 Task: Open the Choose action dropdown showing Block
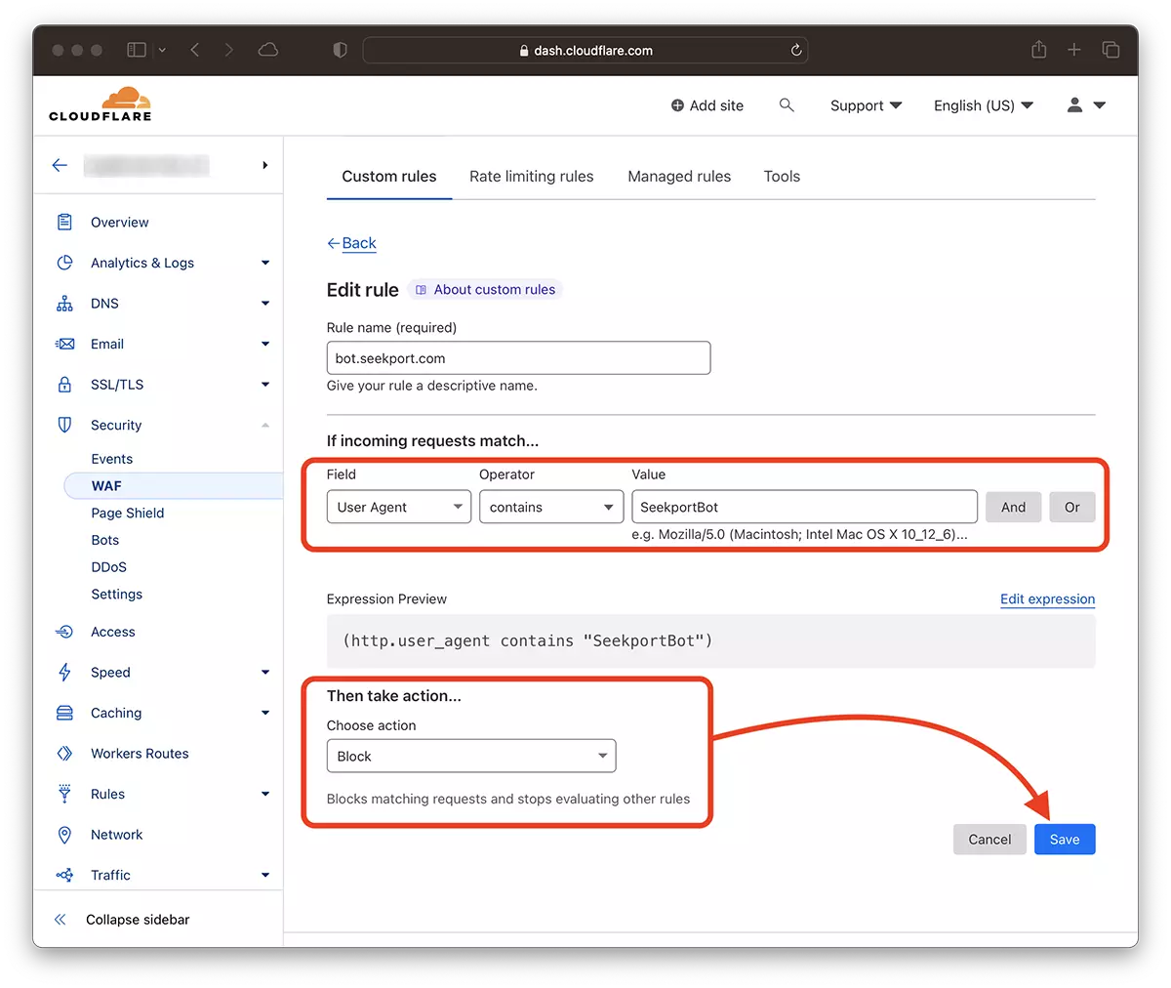471,756
